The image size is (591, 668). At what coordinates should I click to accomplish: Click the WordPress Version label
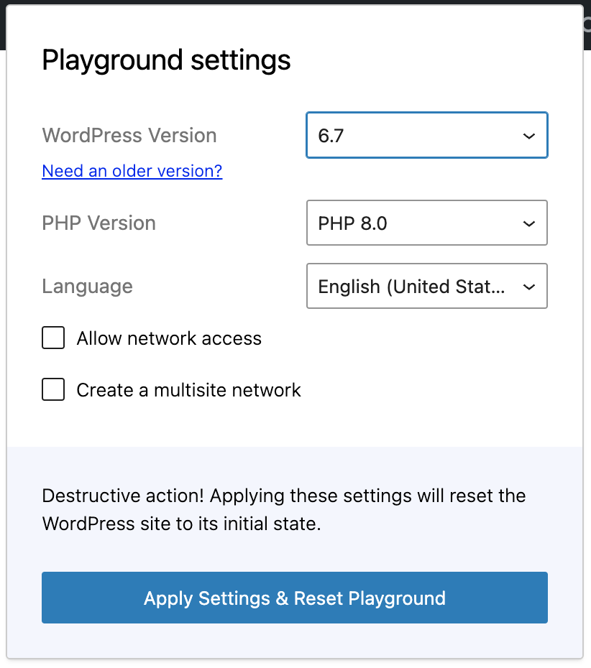(129, 136)
